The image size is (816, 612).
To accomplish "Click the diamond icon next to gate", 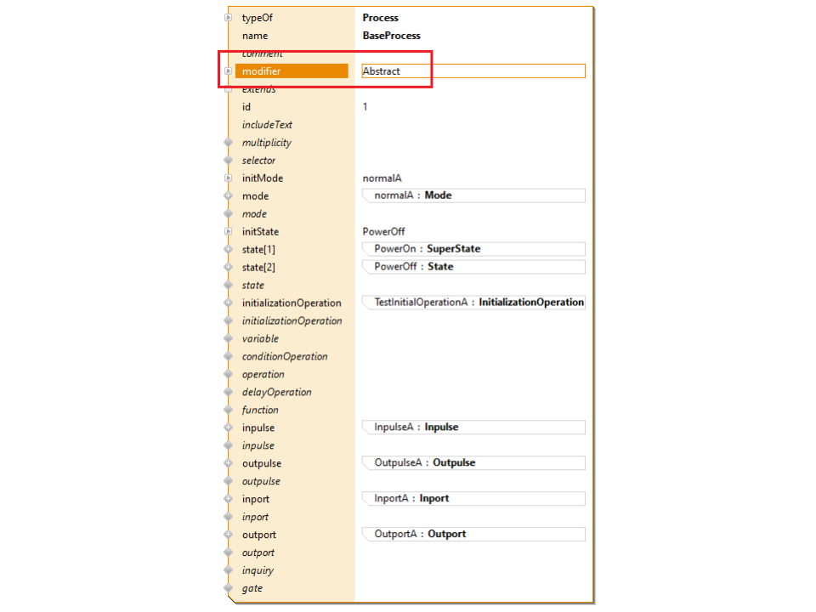I will pos(228,589).
